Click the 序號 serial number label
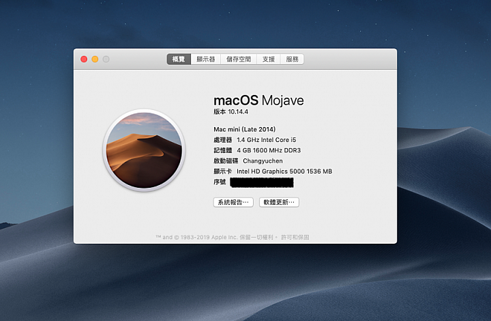 pyautogui.click(x=220, y=182)
